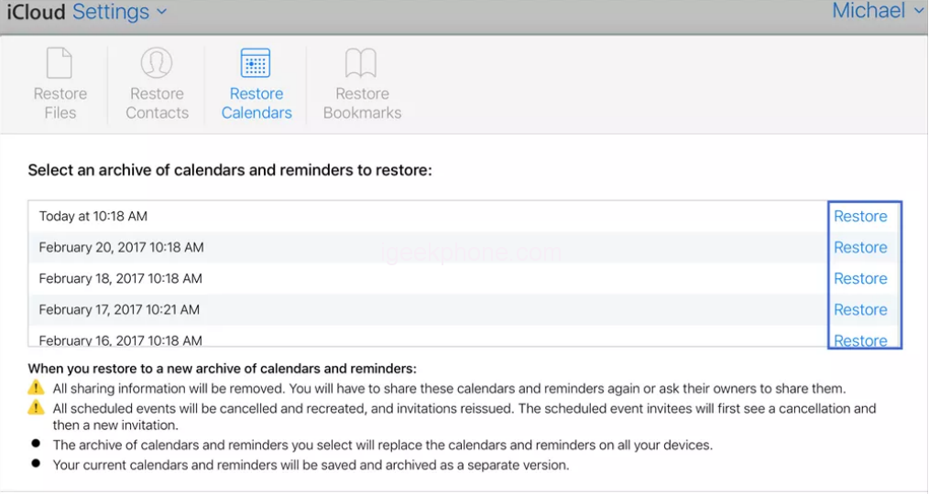
Task: Restore the February 17, 2017 archive
Action: pos(860,310)
